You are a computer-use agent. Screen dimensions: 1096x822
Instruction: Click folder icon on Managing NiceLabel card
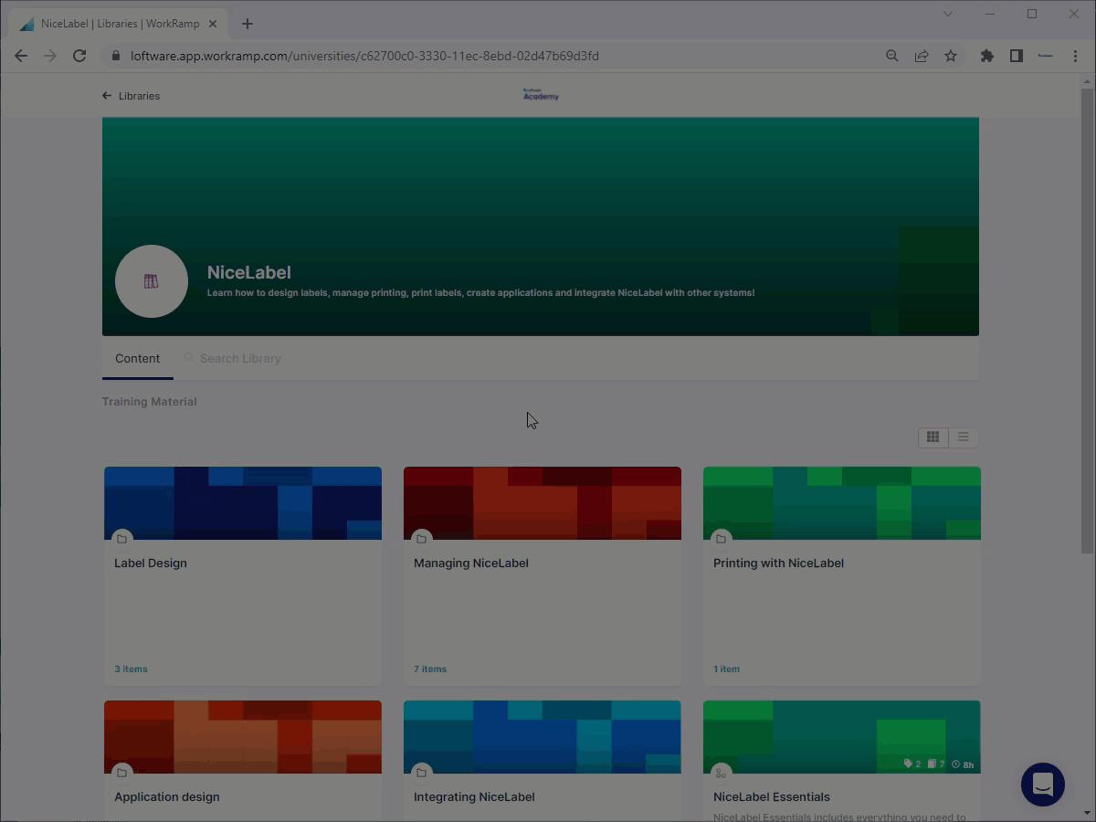pyautogui.click(x=421, y=539)
